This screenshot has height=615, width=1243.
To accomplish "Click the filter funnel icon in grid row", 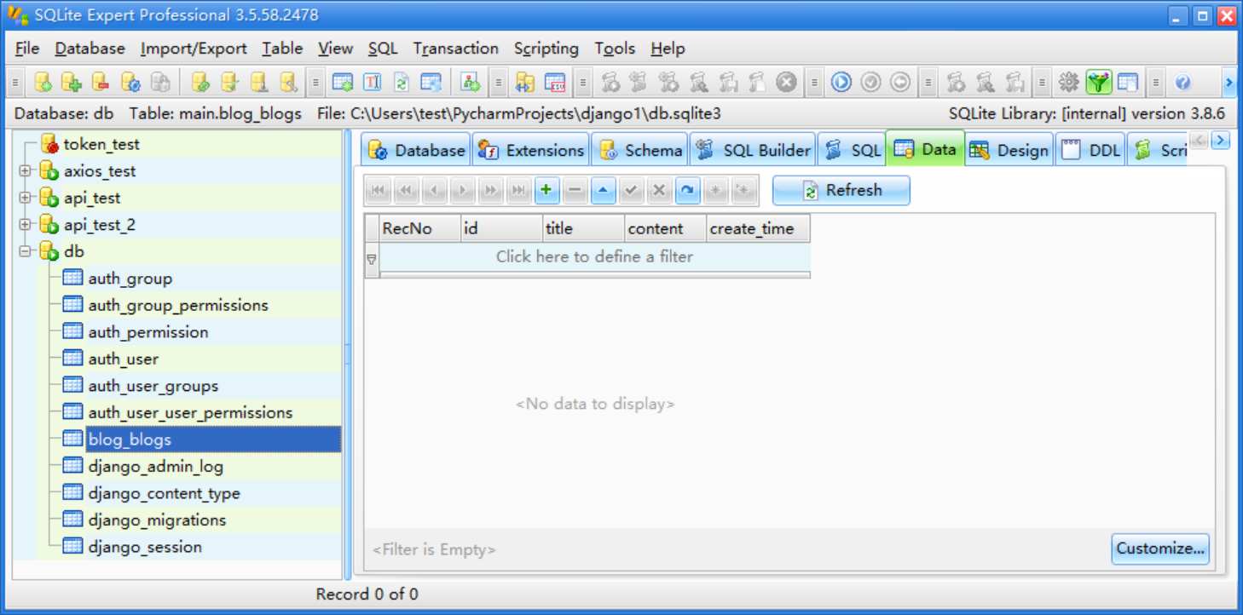I will pos(372,259).
